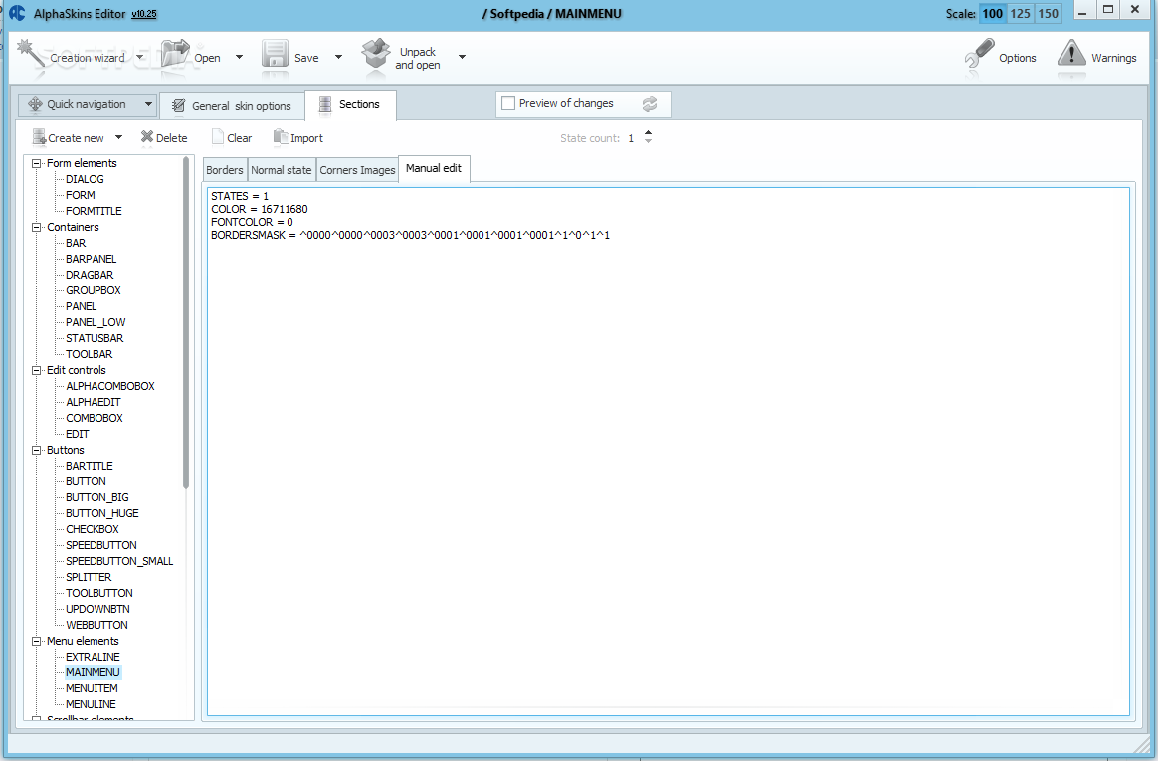The height and width of the screenshot is (761, 1158).
Task: Collapse the Buttons tree group
Action: (36, 450)
